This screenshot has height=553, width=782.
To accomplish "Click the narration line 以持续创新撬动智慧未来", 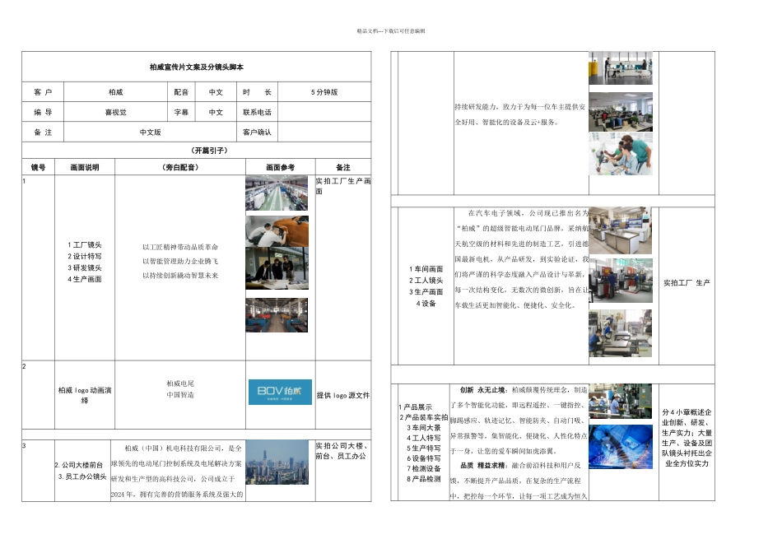I will pos(180,275).
